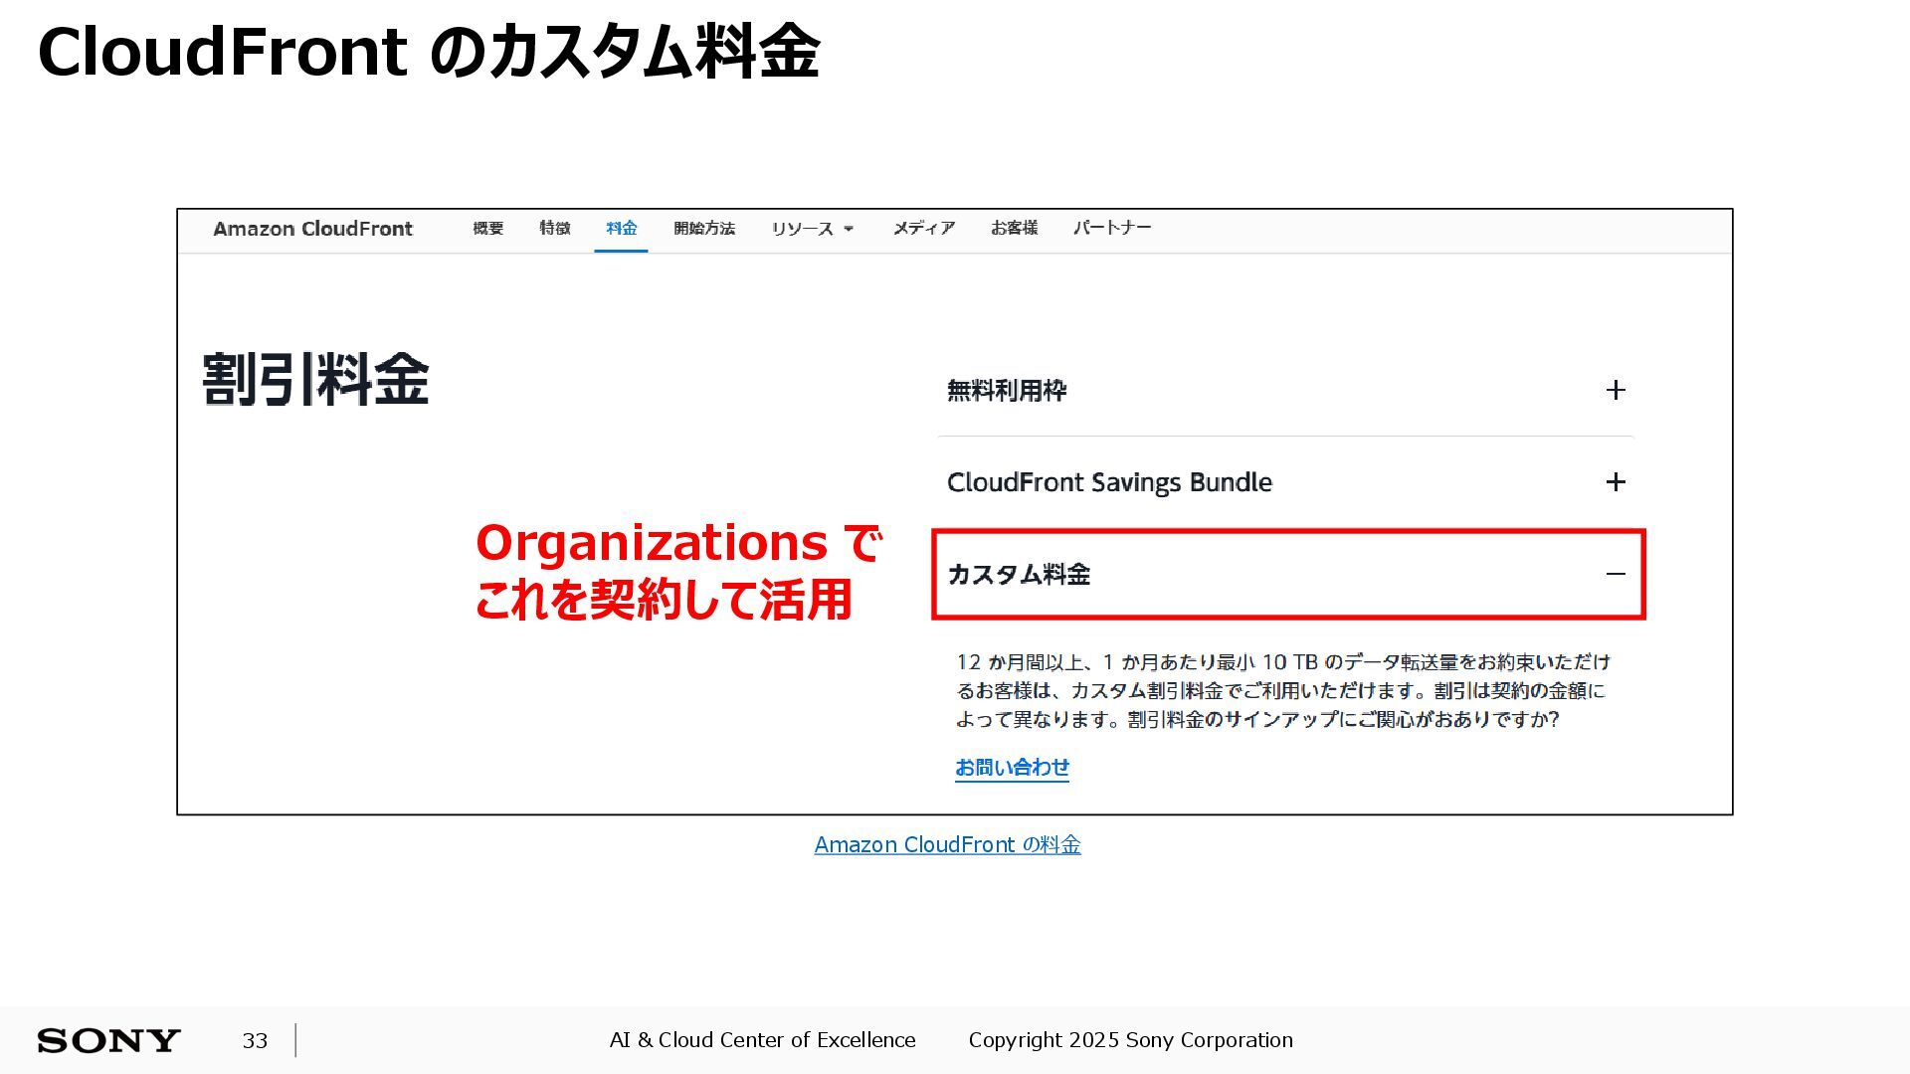Click the カスタム料金 heading text
Image resolution: width=1910 pixels, height=1074 pixels.
[x=1019, y=575]
